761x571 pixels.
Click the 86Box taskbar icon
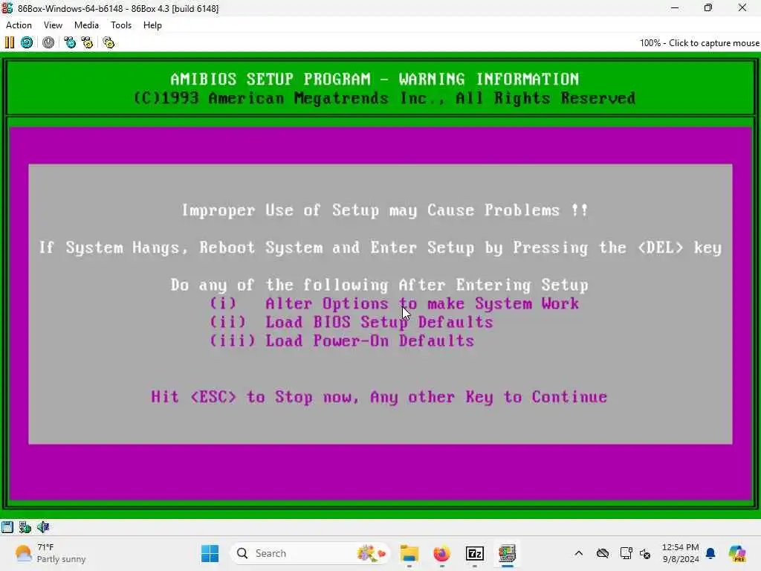(x=507, y=553)
